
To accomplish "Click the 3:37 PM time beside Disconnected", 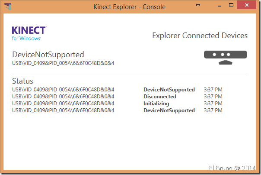I will click(213, 97).
